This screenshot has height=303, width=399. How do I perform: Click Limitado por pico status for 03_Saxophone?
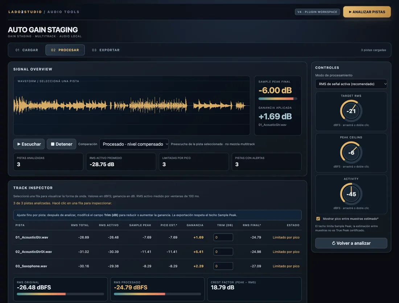[x=286, y=266]
